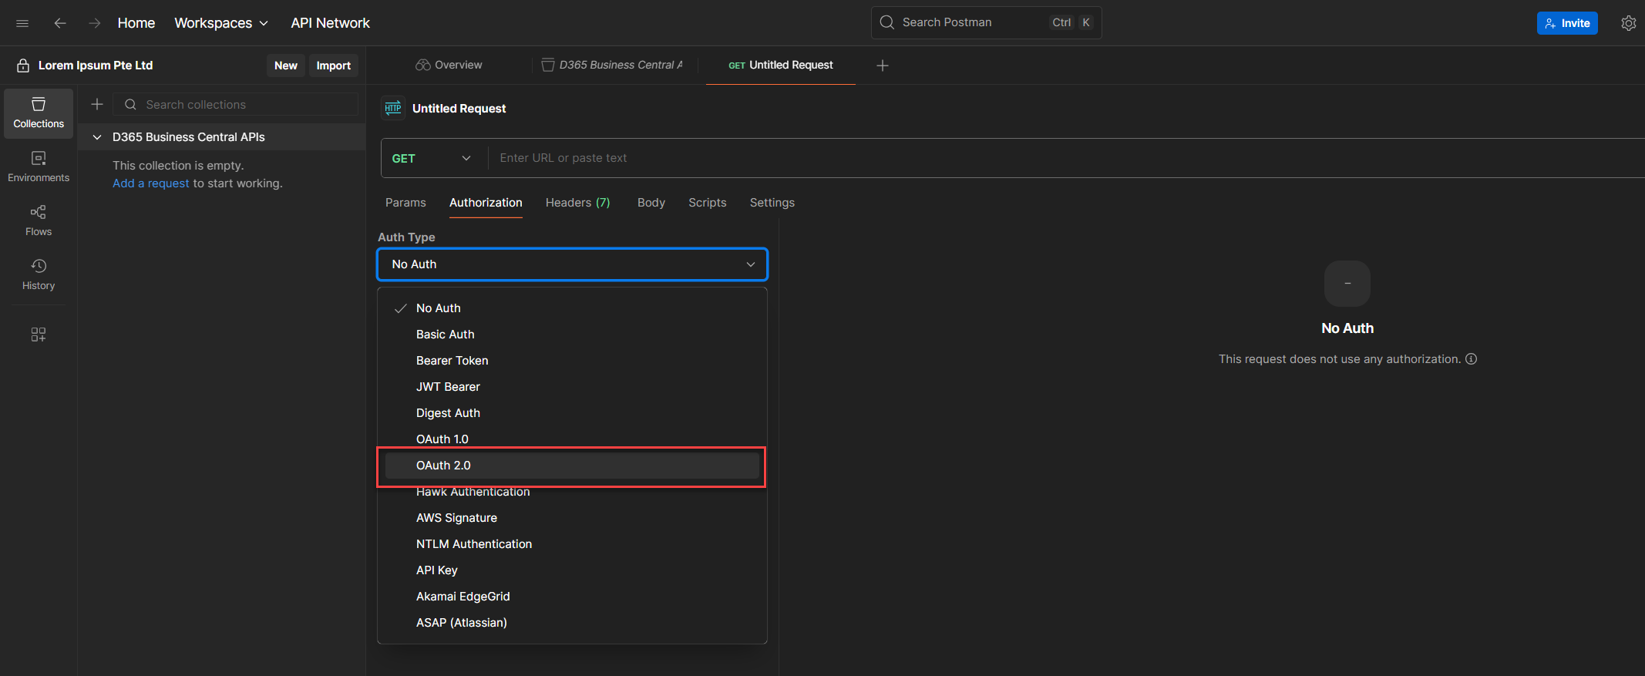The height and width of the screenshot is (676, 1645).
Task: Select ASAP (Atlassian) option
Action: [572, 623]
